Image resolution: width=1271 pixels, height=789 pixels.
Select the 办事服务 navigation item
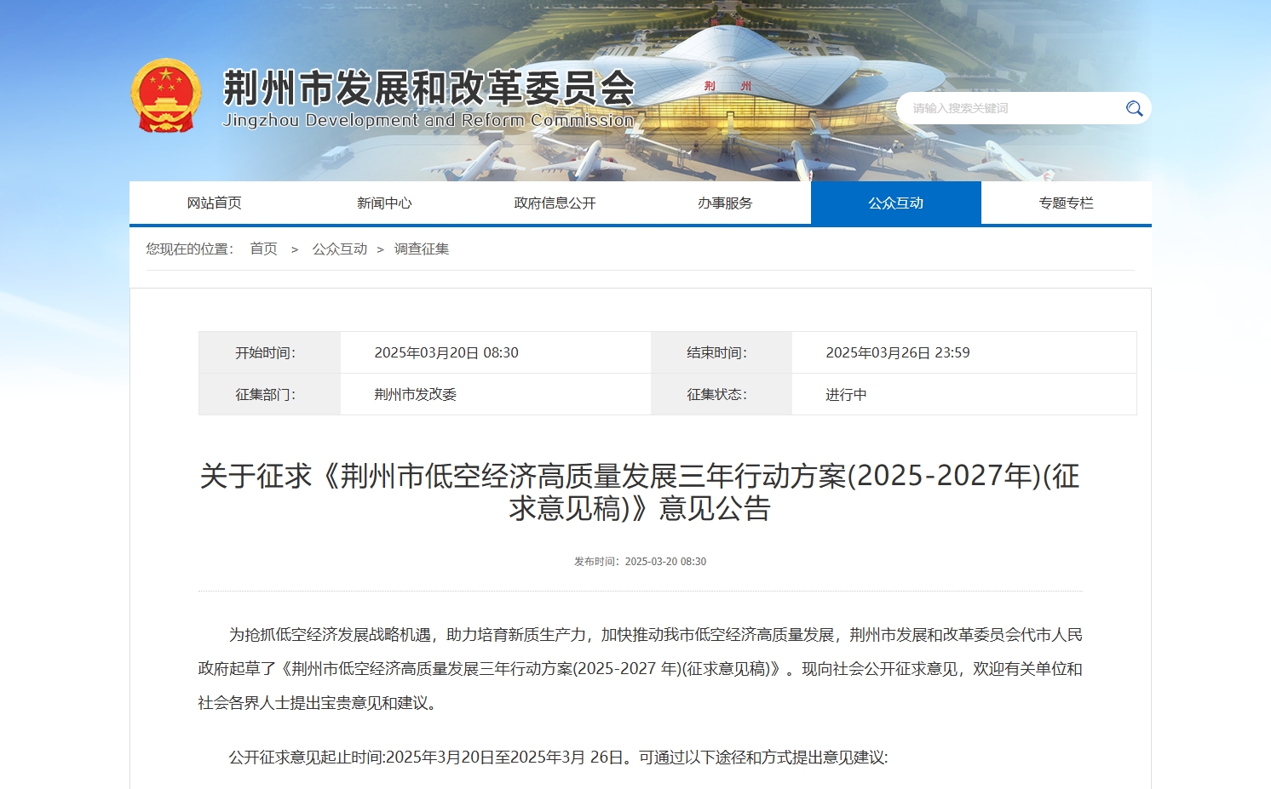click(725, 203)
